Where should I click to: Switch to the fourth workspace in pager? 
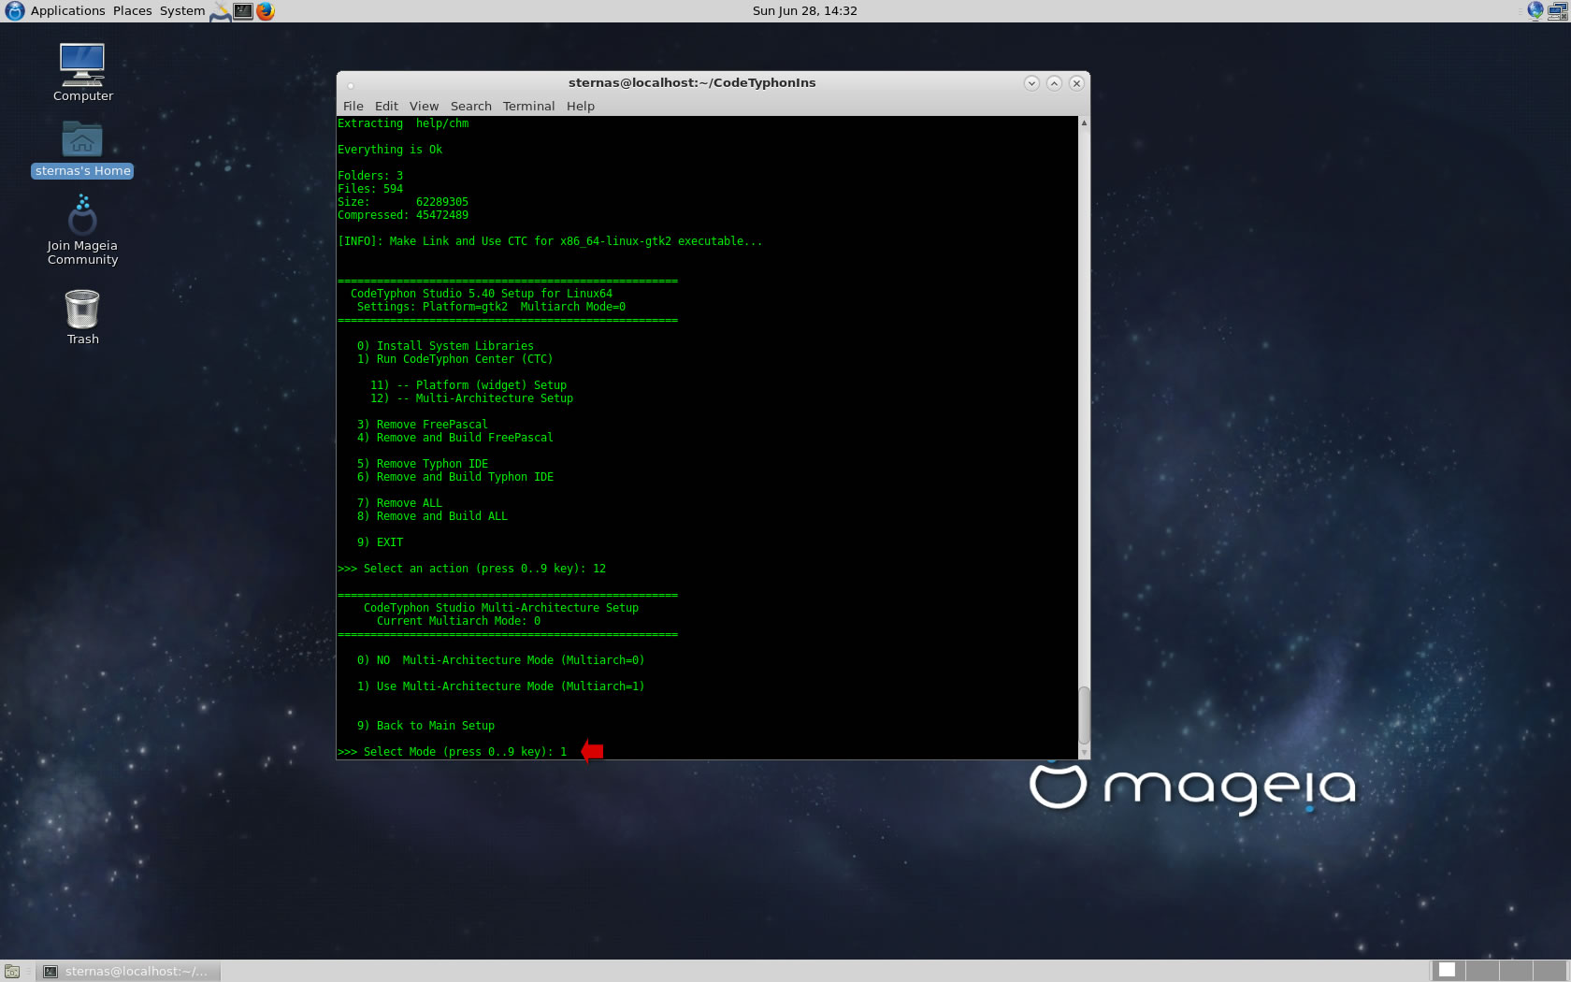point(1549,971)
